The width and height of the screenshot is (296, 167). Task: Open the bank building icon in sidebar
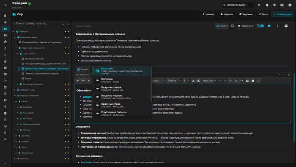pos(5,94)
